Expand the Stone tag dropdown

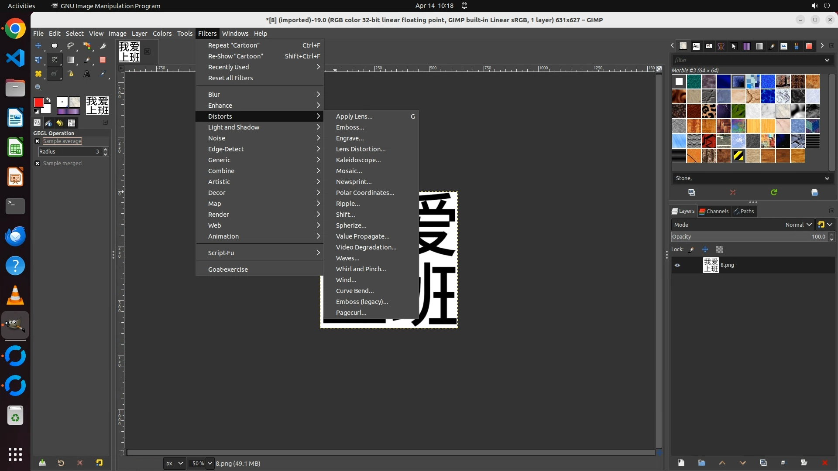coord(827,178)
